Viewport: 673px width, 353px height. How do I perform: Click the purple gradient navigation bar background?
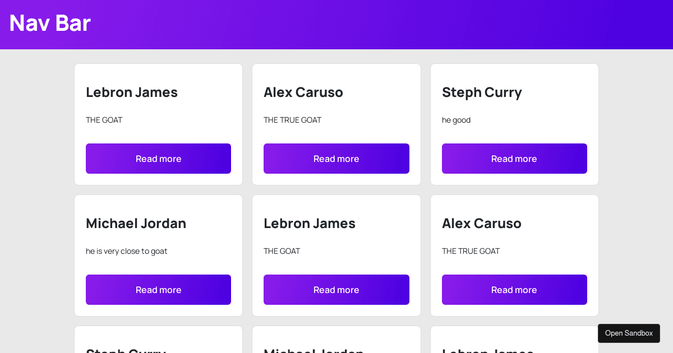[x=336, y=24]
